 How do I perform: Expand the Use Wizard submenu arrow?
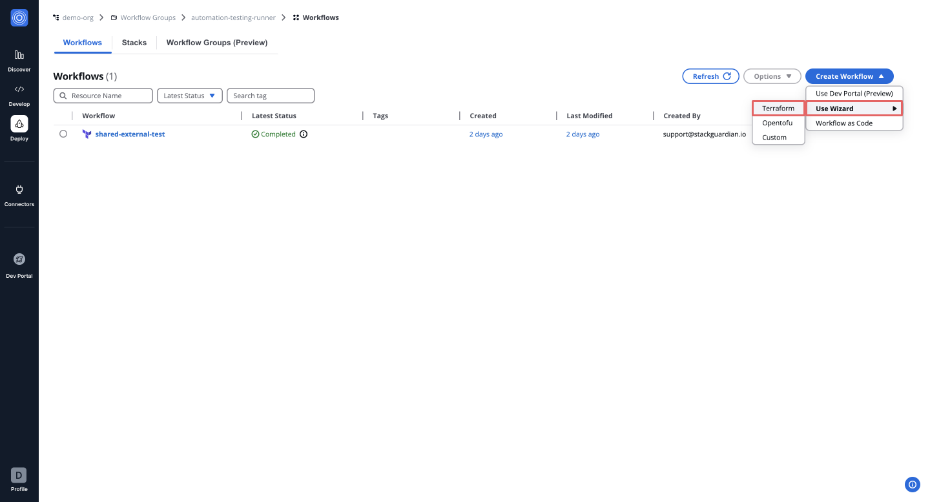[x=895, y=109]
